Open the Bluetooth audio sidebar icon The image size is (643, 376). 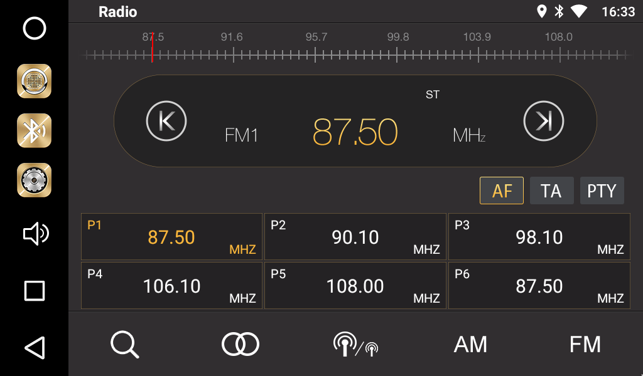click(34, 130)
